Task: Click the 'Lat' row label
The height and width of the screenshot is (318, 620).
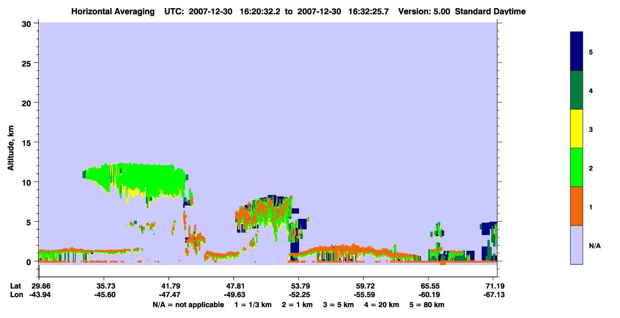Action: point(16,286)
